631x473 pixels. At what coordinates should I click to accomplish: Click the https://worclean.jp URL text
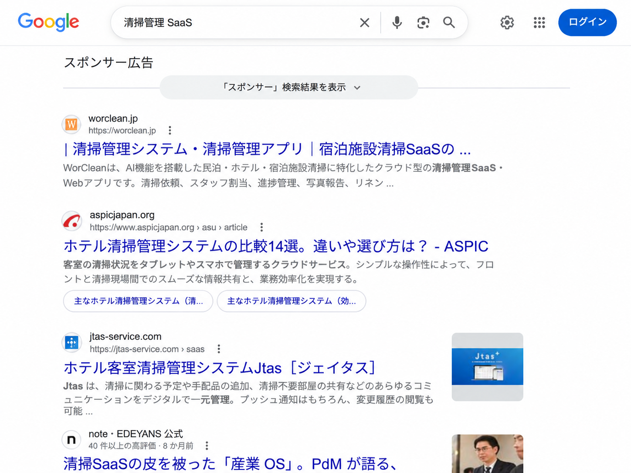point(122,131)
